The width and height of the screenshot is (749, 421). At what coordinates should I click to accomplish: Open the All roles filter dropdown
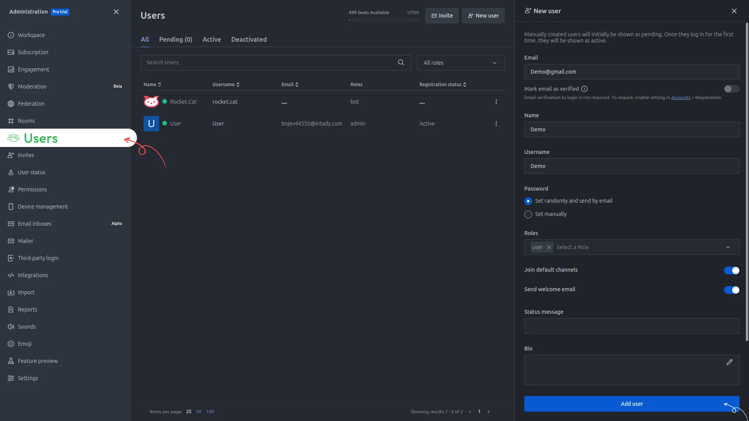pyautogui.click(x=460, y=62)
